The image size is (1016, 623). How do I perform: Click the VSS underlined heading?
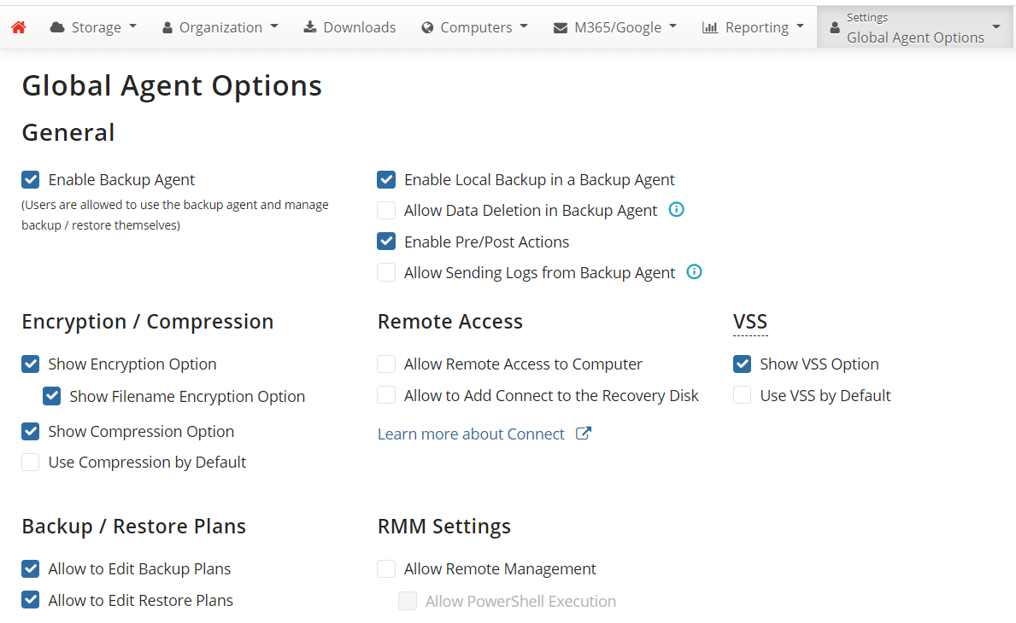(x=750, y=322)
